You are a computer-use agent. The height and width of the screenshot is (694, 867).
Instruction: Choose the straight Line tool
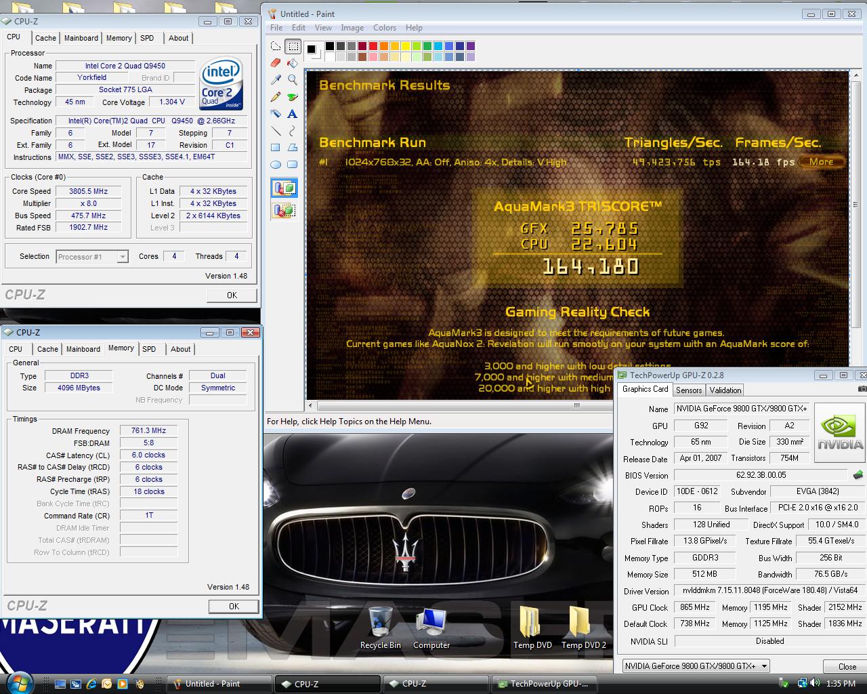click(276, 131)
